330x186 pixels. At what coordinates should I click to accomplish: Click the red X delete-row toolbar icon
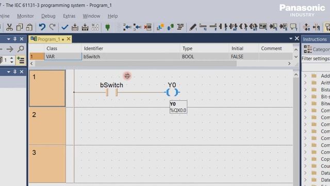point(148,27)
